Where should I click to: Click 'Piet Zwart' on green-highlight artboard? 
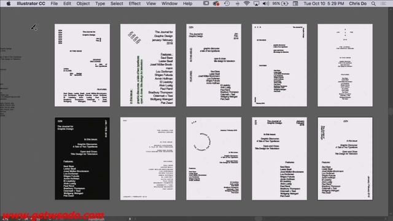(x=166, y=103)
